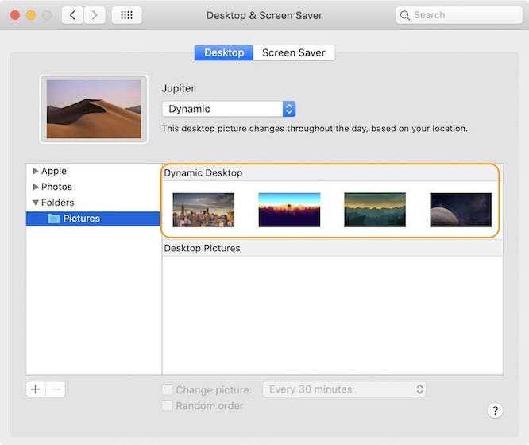The image size is (529, 445).
Task: Expand the Photos disclosure triangle
Action: coord(36,187)
